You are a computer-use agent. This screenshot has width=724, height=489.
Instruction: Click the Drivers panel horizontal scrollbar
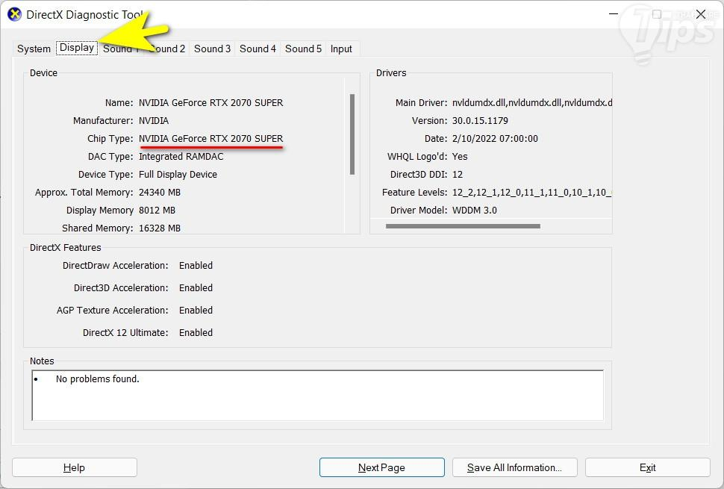click(463, 226)
